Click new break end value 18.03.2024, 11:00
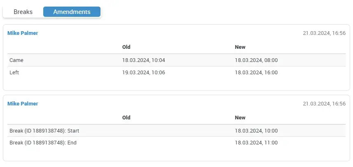The image size is (353, 167). (256, 143)
